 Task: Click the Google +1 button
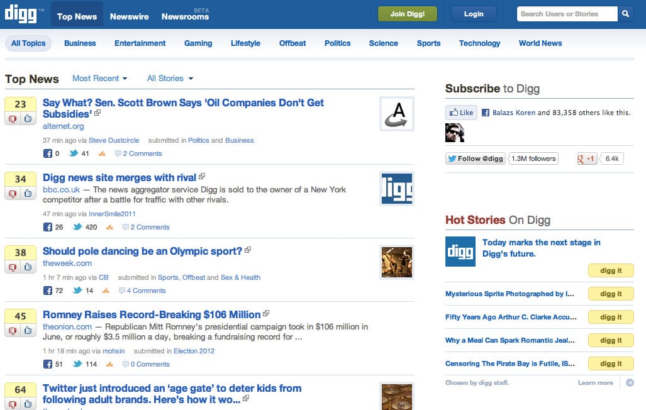pyautogui.click(x=587, y=158)
